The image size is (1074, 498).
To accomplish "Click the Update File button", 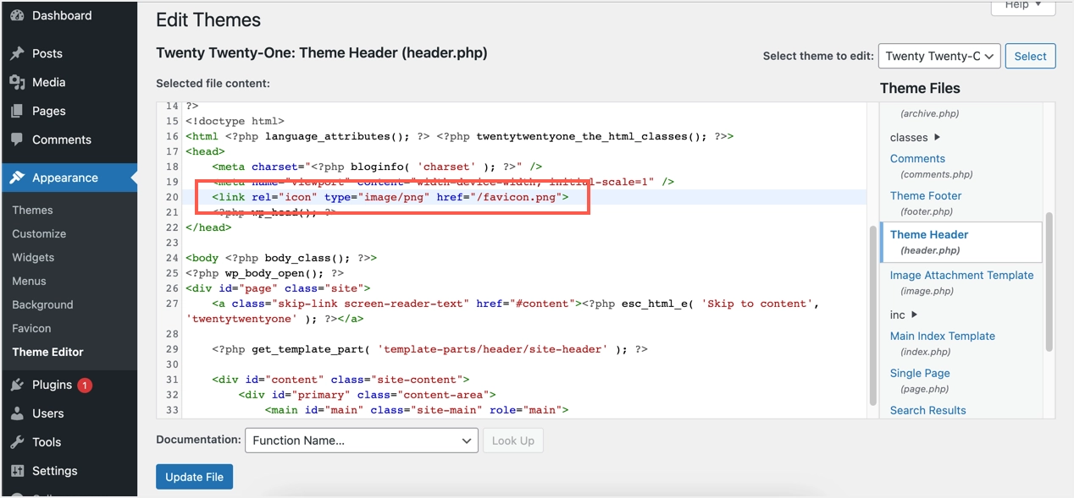I will [194, 477].
